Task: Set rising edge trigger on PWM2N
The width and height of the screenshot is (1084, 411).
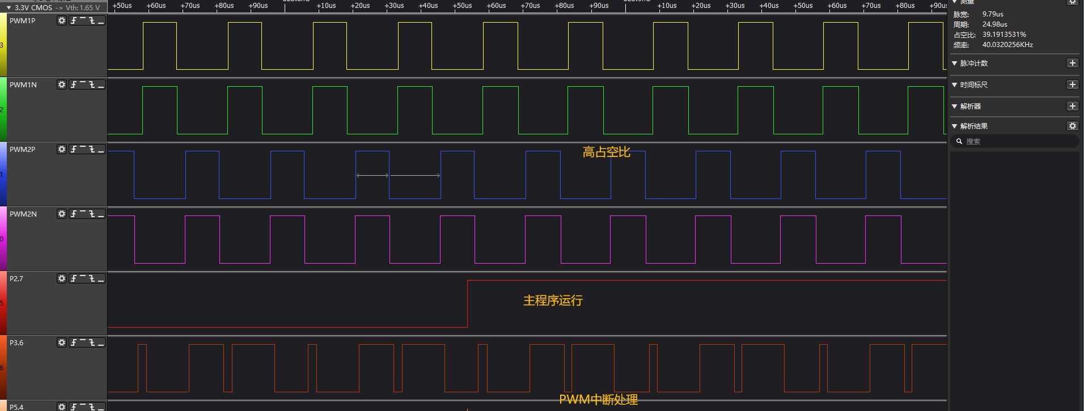Action: coord(74,214)
